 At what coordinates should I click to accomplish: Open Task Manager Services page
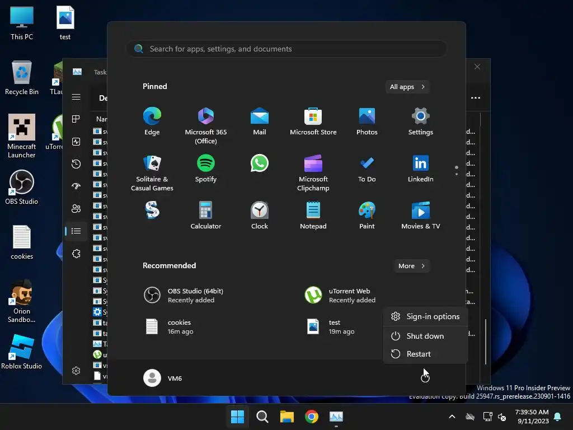coord(76,254)
